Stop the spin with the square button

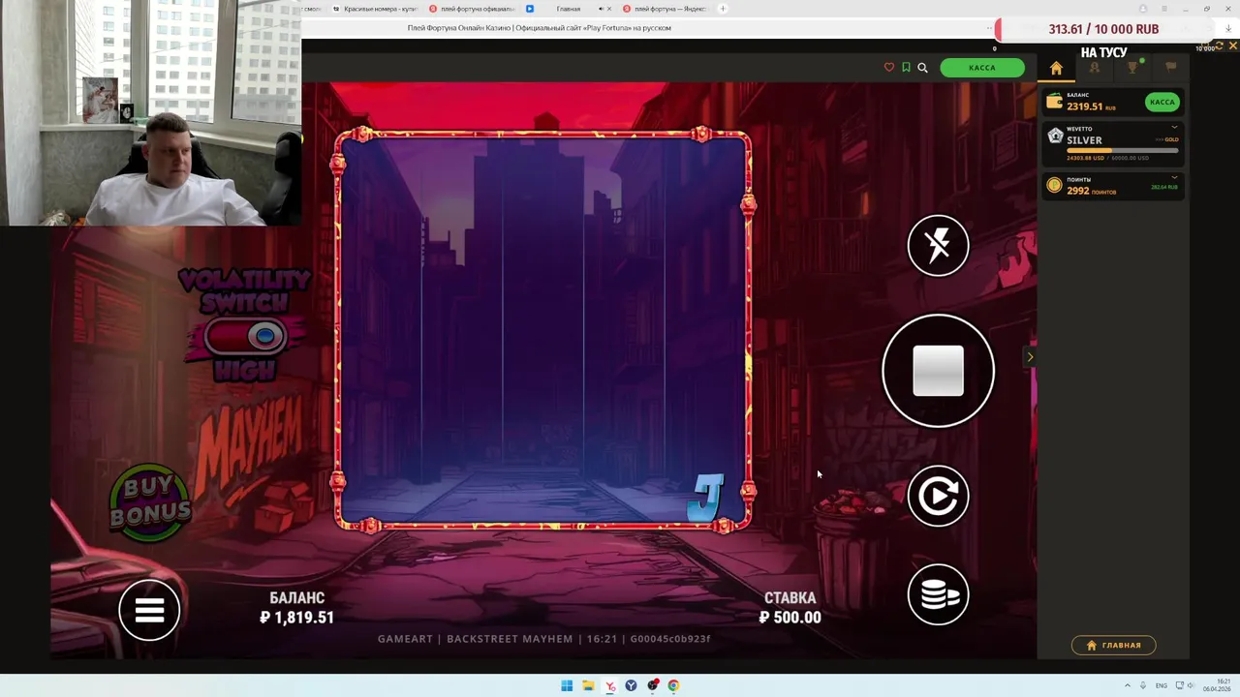click(x=938, y=371)
